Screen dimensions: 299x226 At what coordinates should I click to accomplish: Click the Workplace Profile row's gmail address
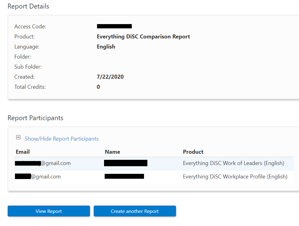(x=38, y=177)
